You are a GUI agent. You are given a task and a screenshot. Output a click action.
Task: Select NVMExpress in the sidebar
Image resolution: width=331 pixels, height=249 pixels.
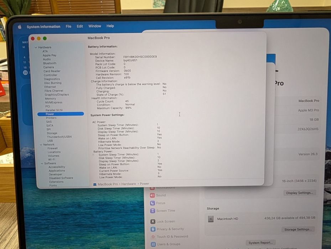(x=53, y=102)
